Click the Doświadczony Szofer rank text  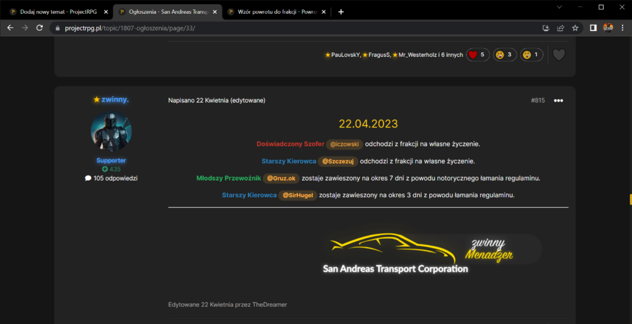click(x=290, y=144)
